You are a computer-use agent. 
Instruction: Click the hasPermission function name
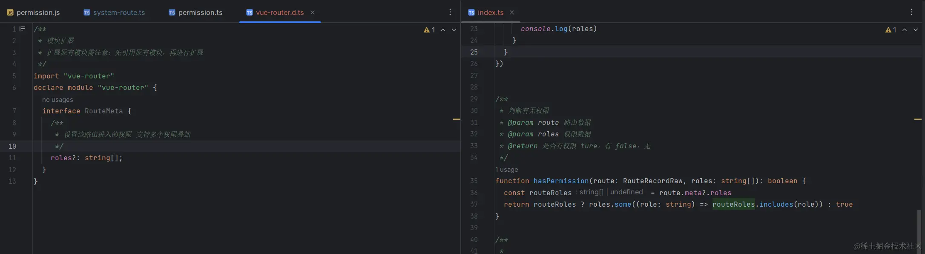[561, 181]
